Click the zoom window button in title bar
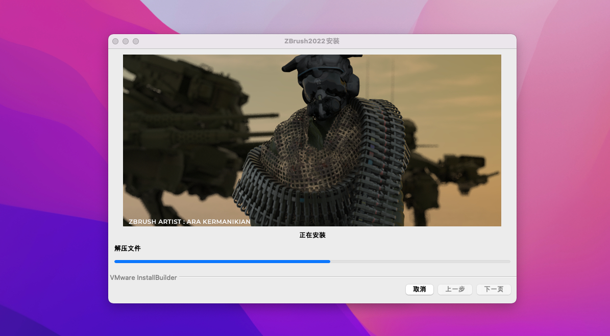The image size is (610, 336). click(136, 41)
